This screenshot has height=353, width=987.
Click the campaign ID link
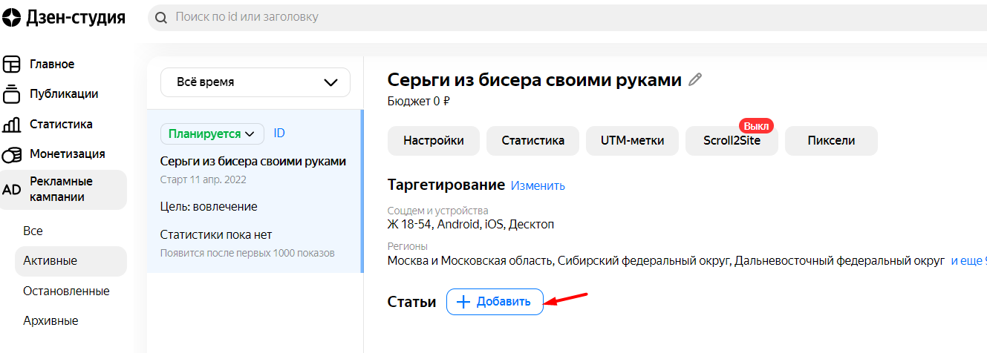(x=279, y=133)
